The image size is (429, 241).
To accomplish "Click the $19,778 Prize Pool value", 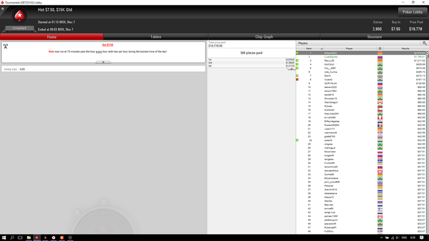I will 416,29.
